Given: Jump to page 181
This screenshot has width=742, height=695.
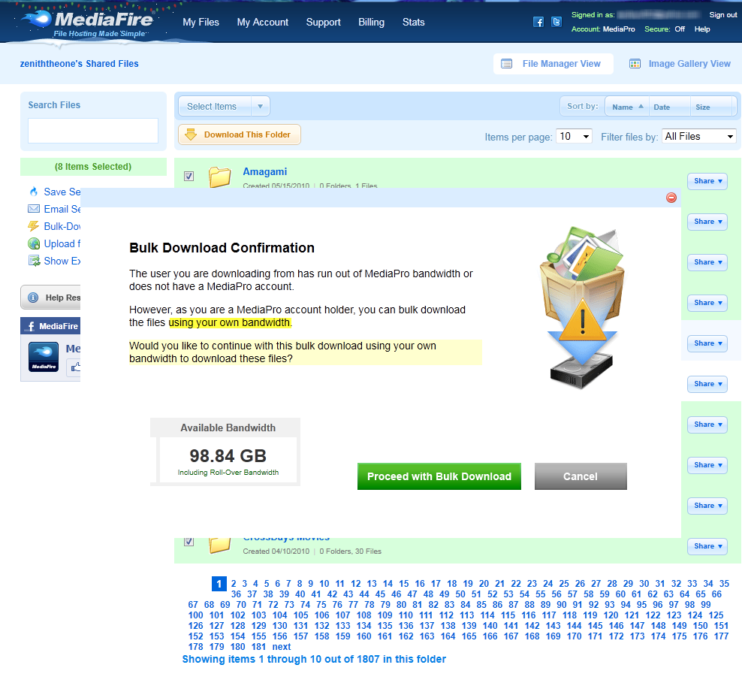Looking at the screenshot, I should point(258,647).
